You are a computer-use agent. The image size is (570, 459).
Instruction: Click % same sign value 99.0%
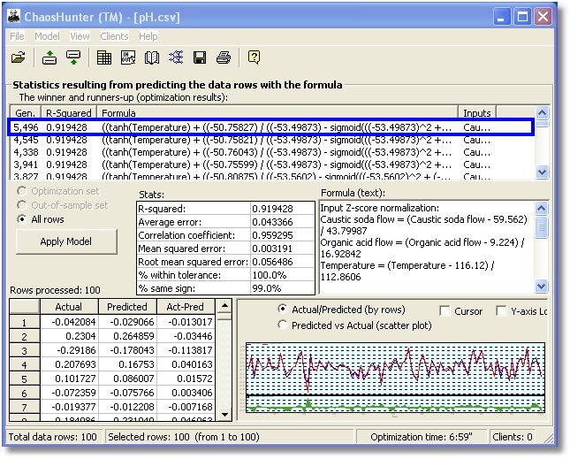tap(282, 288)
